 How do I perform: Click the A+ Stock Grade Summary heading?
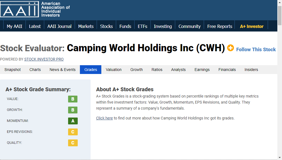38,89
